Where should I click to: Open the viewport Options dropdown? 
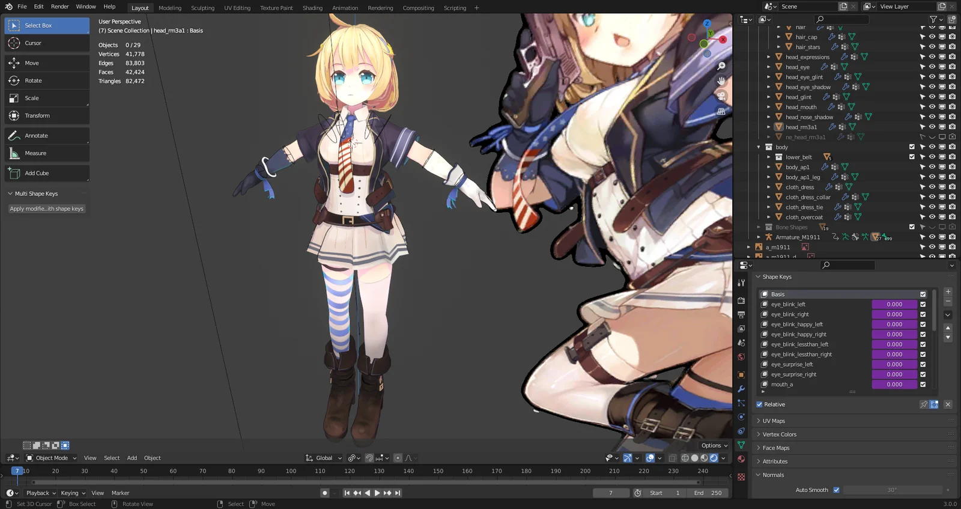[714, 445]
